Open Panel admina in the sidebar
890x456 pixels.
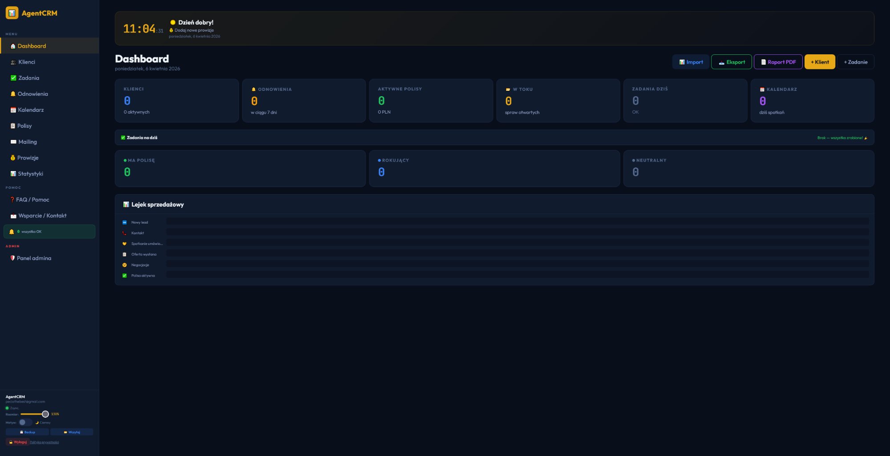34,258
